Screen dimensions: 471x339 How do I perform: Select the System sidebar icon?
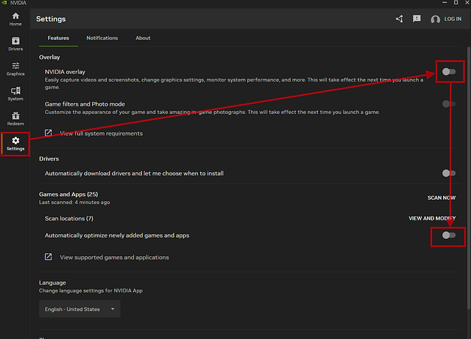point(15,94)
